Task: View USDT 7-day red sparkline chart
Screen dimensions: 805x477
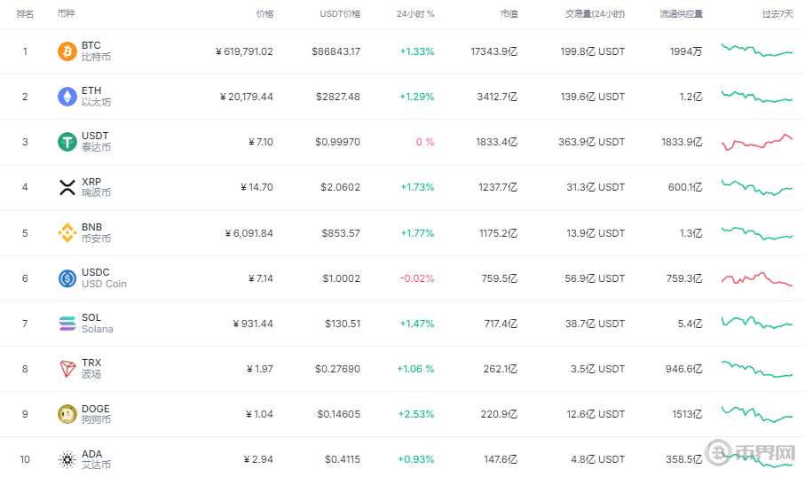Action: coord(757,142)
